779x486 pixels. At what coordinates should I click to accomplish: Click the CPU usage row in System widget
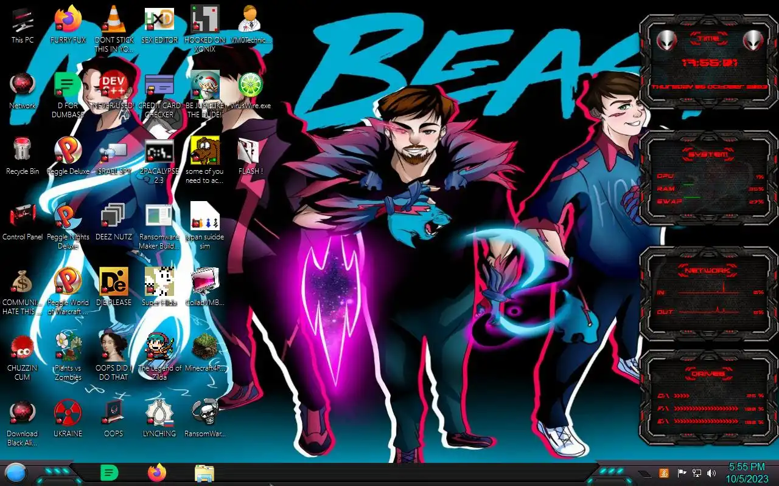pos(710,176)
